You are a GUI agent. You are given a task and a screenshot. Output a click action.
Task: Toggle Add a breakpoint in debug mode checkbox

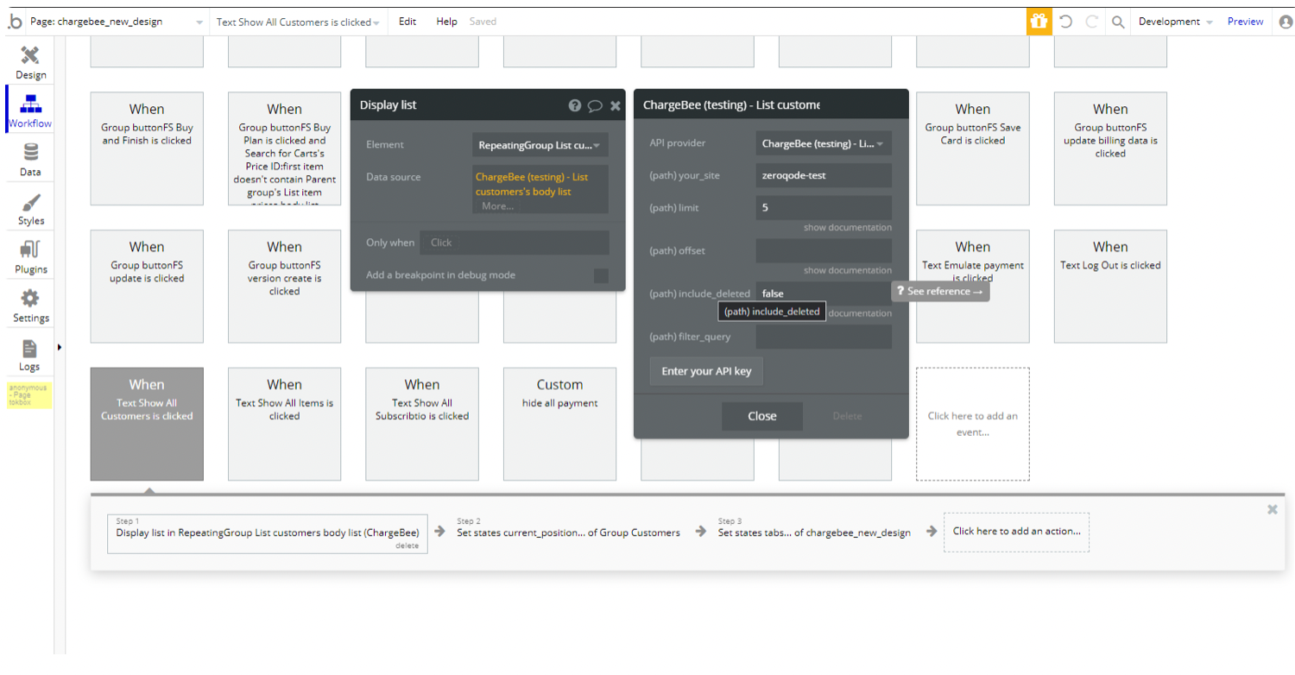point(601,275)
